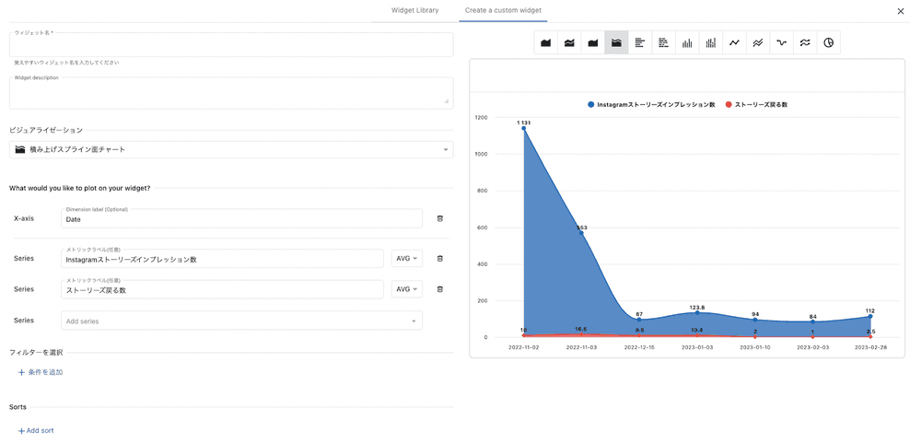Choose the single line chart icon
This screenshot has height=444, width=921.
pyautogui.click(x=734, y=42)
